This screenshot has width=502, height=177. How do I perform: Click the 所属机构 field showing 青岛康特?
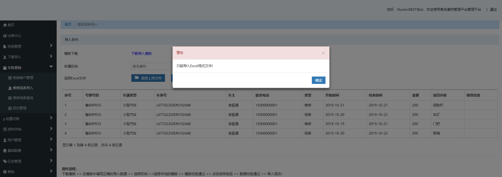[152, 66]
